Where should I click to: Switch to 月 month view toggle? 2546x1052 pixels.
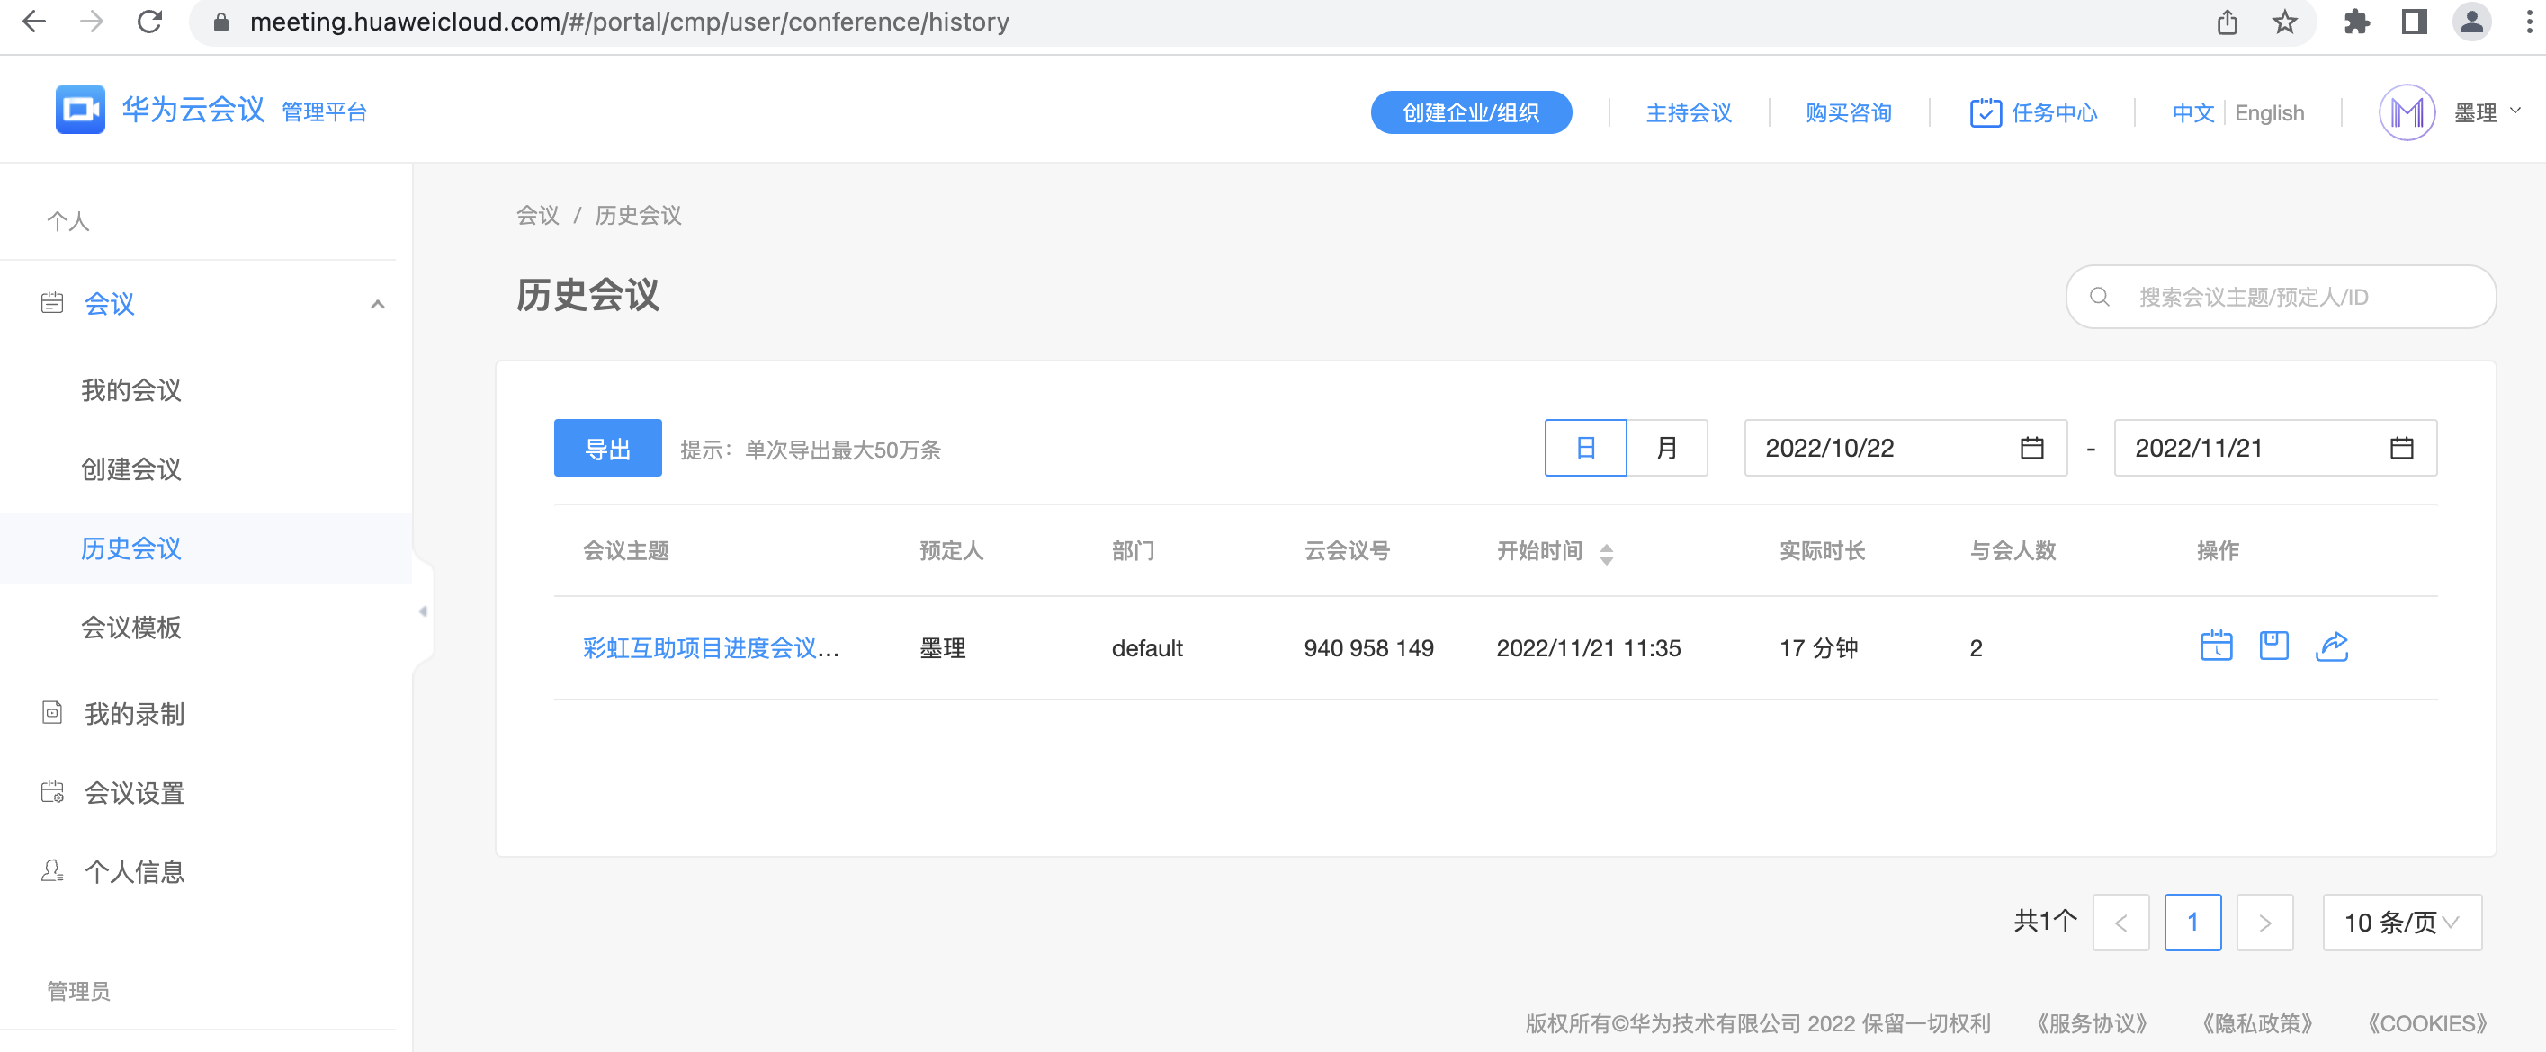pos(1666,449)
